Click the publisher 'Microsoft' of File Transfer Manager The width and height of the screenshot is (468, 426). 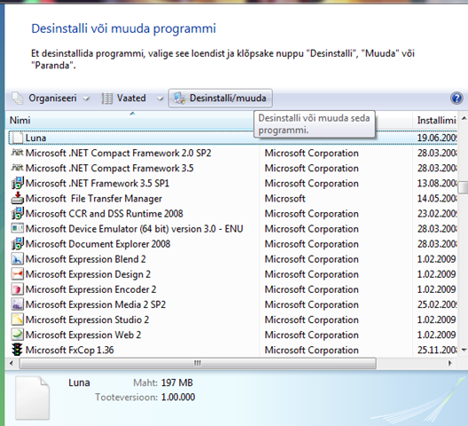285,198
